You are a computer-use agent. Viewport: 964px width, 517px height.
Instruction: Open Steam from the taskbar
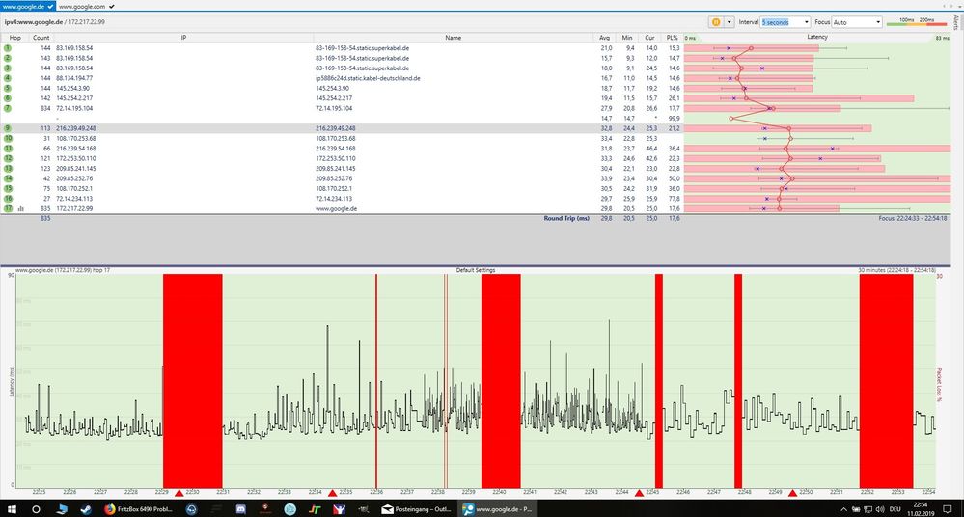click(x=86, y=509)
